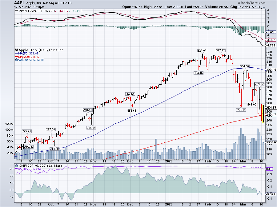The width and height of the screenshot is (277, 207).
Task: Click the 248.41 price label
Action: [88, 110]
